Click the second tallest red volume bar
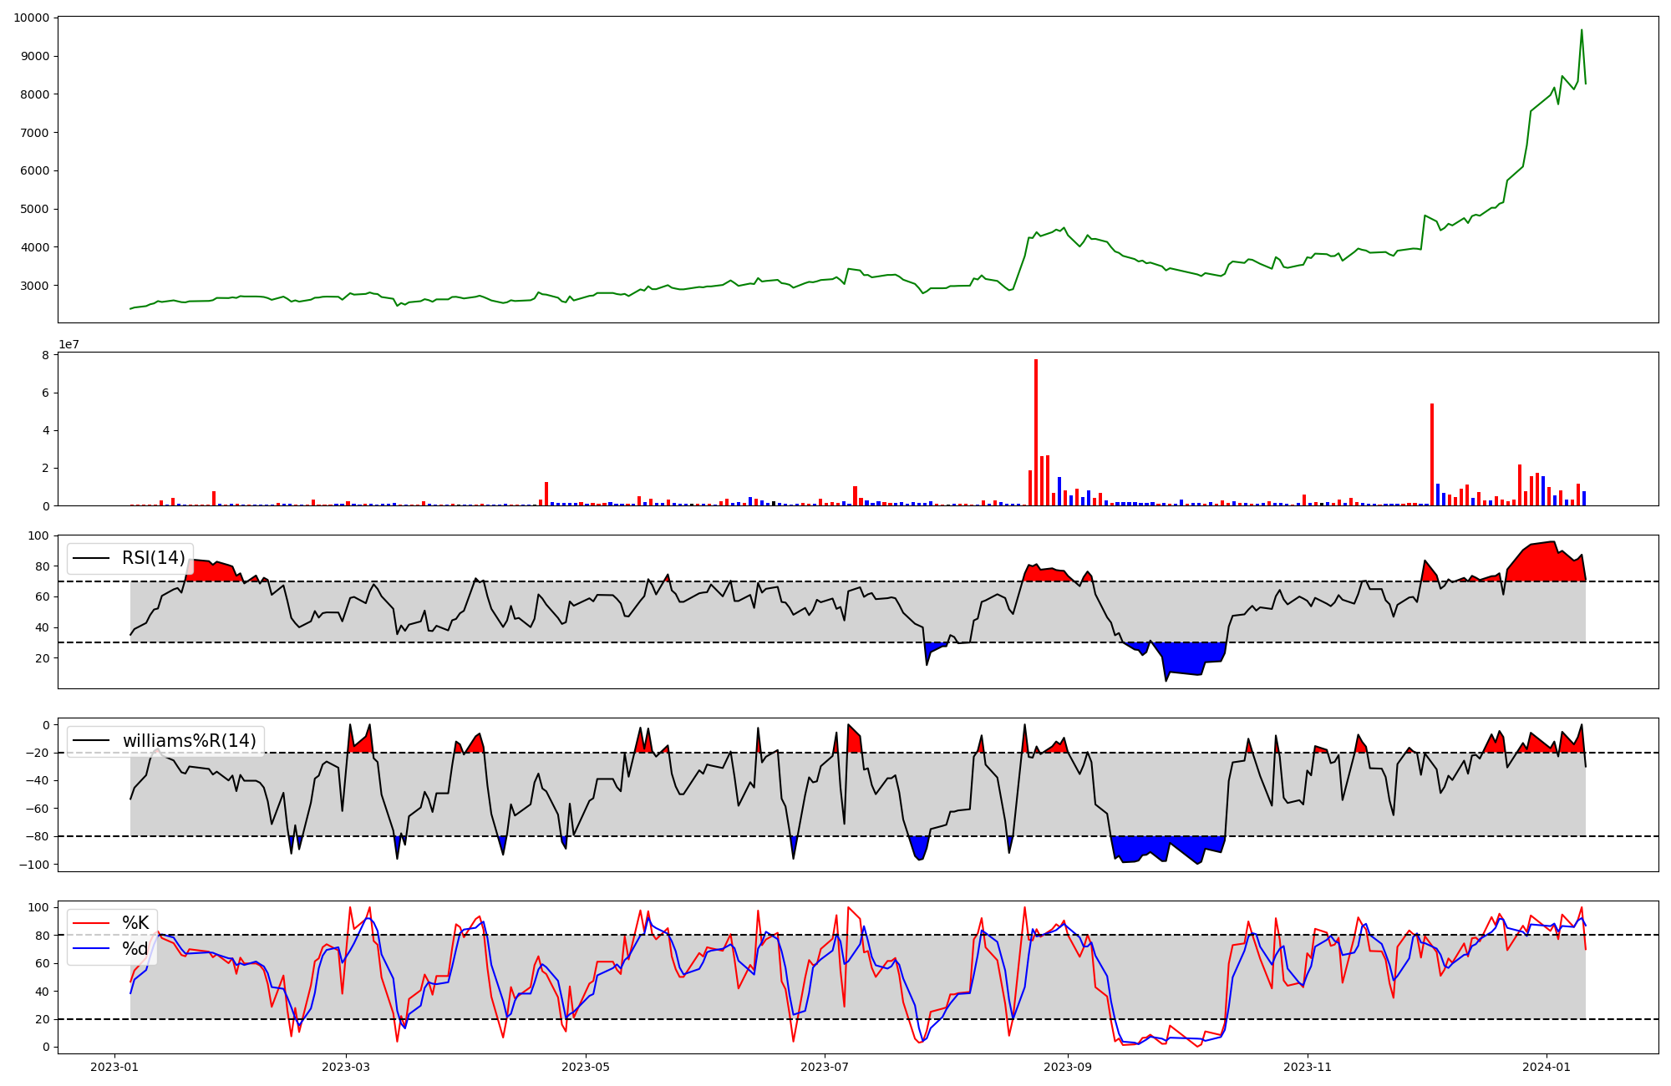1671x1086 pixels. (1432, 455)
